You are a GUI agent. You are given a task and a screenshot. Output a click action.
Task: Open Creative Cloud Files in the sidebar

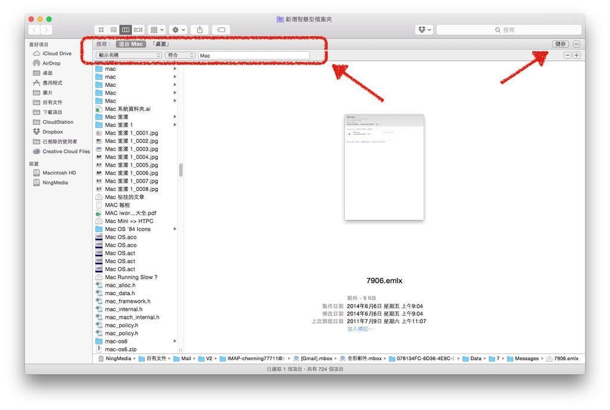[66, 151]
